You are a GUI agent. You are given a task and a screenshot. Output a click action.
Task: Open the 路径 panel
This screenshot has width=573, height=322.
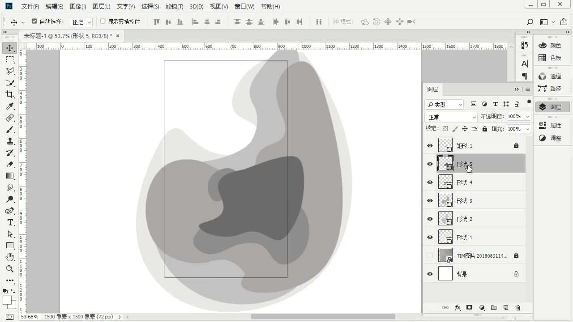click(x=552, y=89)
